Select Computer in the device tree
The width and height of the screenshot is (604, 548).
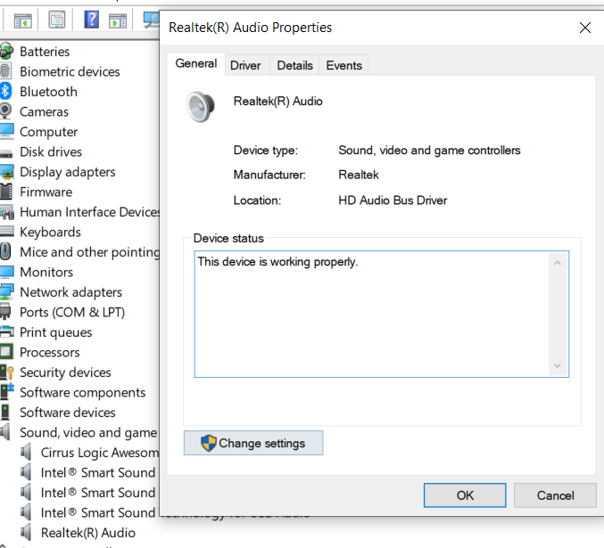pos(48,132)
